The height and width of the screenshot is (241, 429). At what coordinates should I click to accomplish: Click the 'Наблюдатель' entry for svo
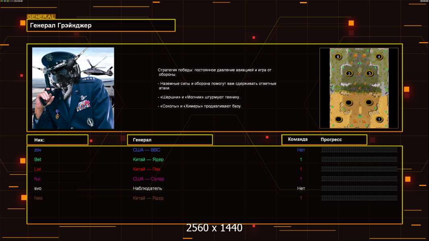148,188
